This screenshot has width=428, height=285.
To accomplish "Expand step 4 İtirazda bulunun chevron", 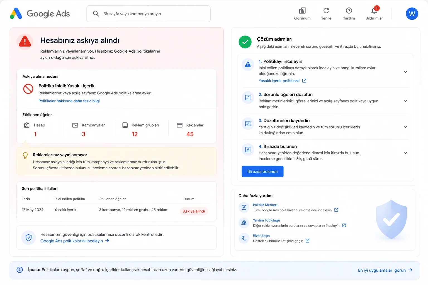I will 405,153.
